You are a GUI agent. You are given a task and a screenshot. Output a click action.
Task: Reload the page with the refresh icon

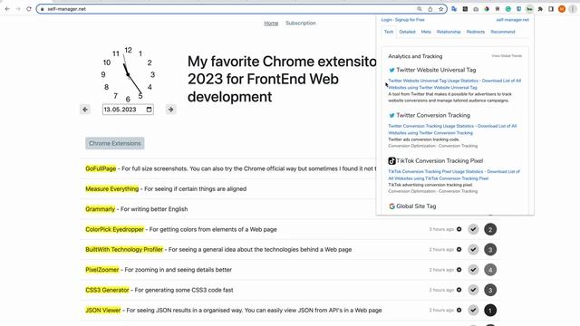click(x=29, y=9)
